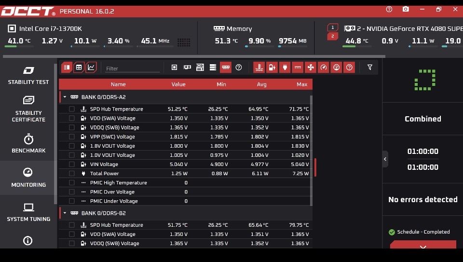463x262 pixels.
Task: Click the screenshot camera icon in title bar
Action: pyautogui.click(x=406, y=10)
